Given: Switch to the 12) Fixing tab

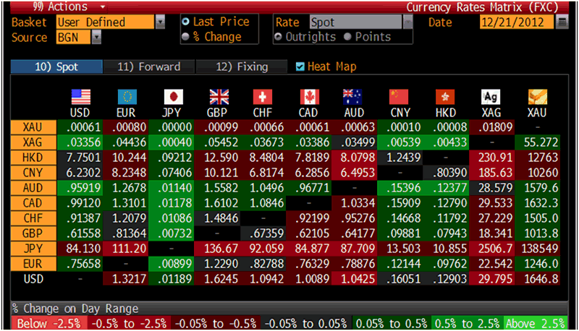Looking at the screenshot, I should 242,66.
